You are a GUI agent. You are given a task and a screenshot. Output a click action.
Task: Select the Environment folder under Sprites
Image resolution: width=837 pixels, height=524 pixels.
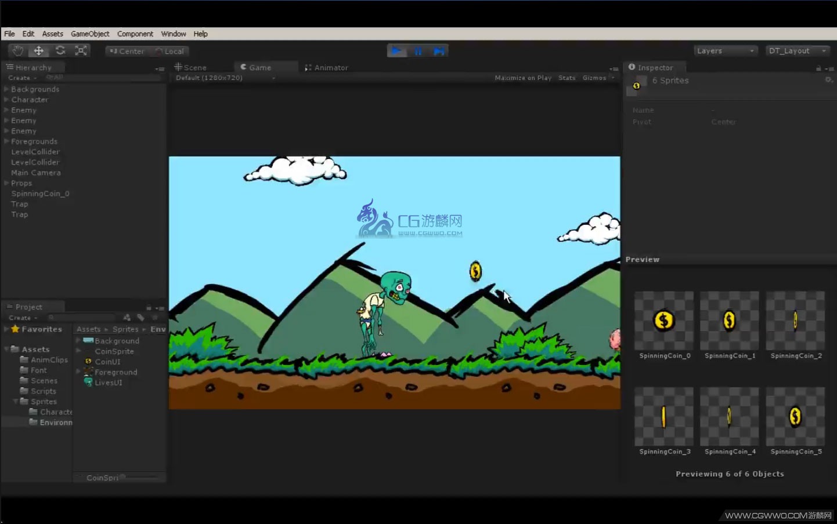coord(50,423)
